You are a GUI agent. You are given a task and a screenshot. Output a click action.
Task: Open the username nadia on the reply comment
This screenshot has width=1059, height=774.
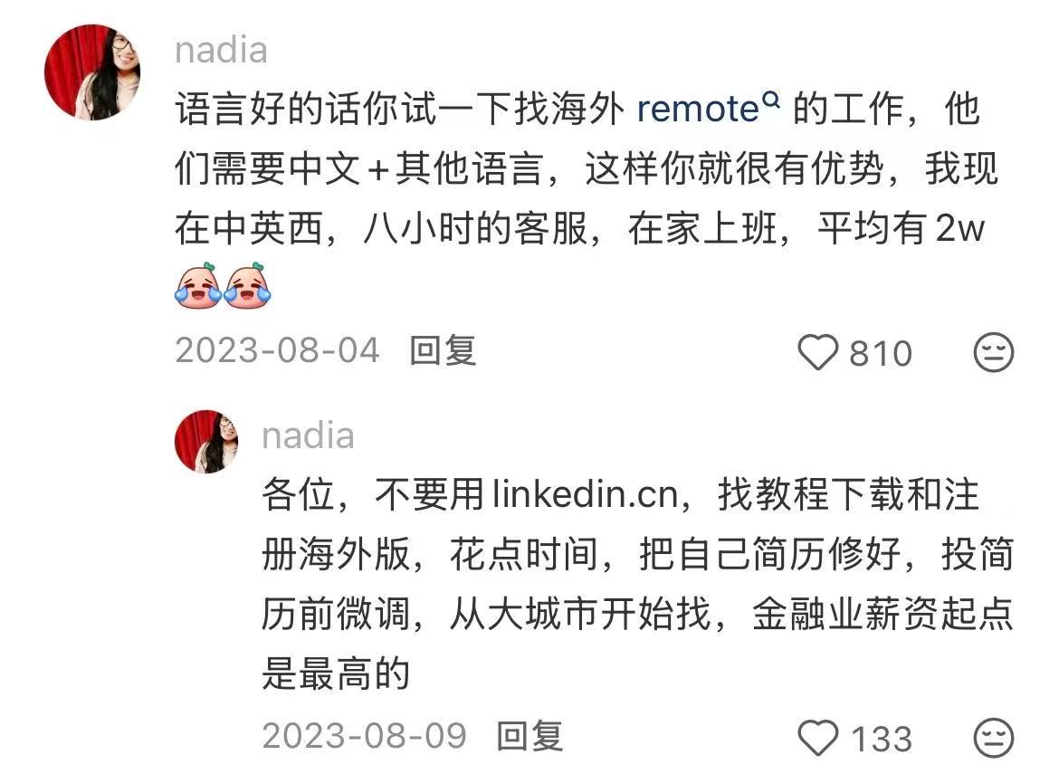[308, 435]
